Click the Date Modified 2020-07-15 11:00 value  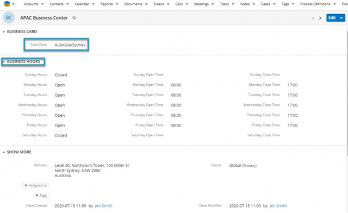(245, 206)
